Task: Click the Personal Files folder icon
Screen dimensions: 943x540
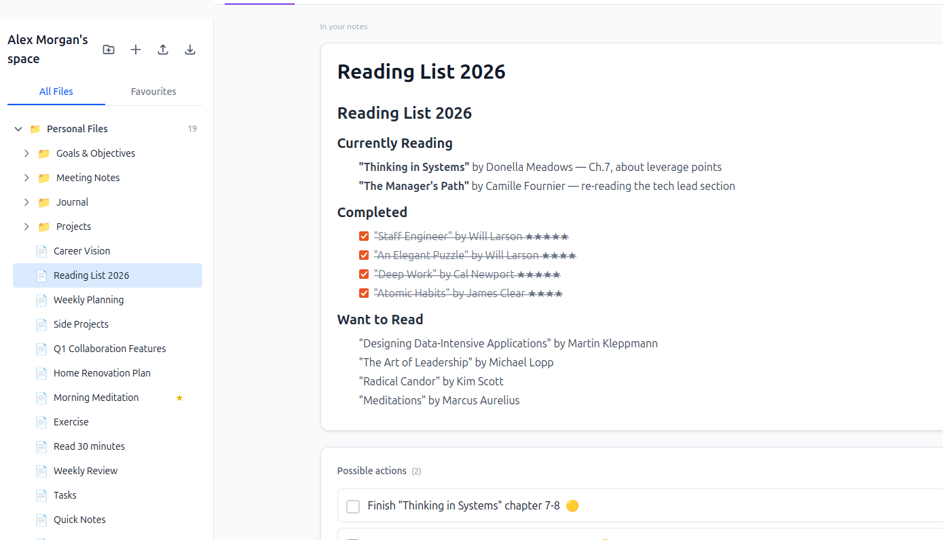Action: [35, 129]
